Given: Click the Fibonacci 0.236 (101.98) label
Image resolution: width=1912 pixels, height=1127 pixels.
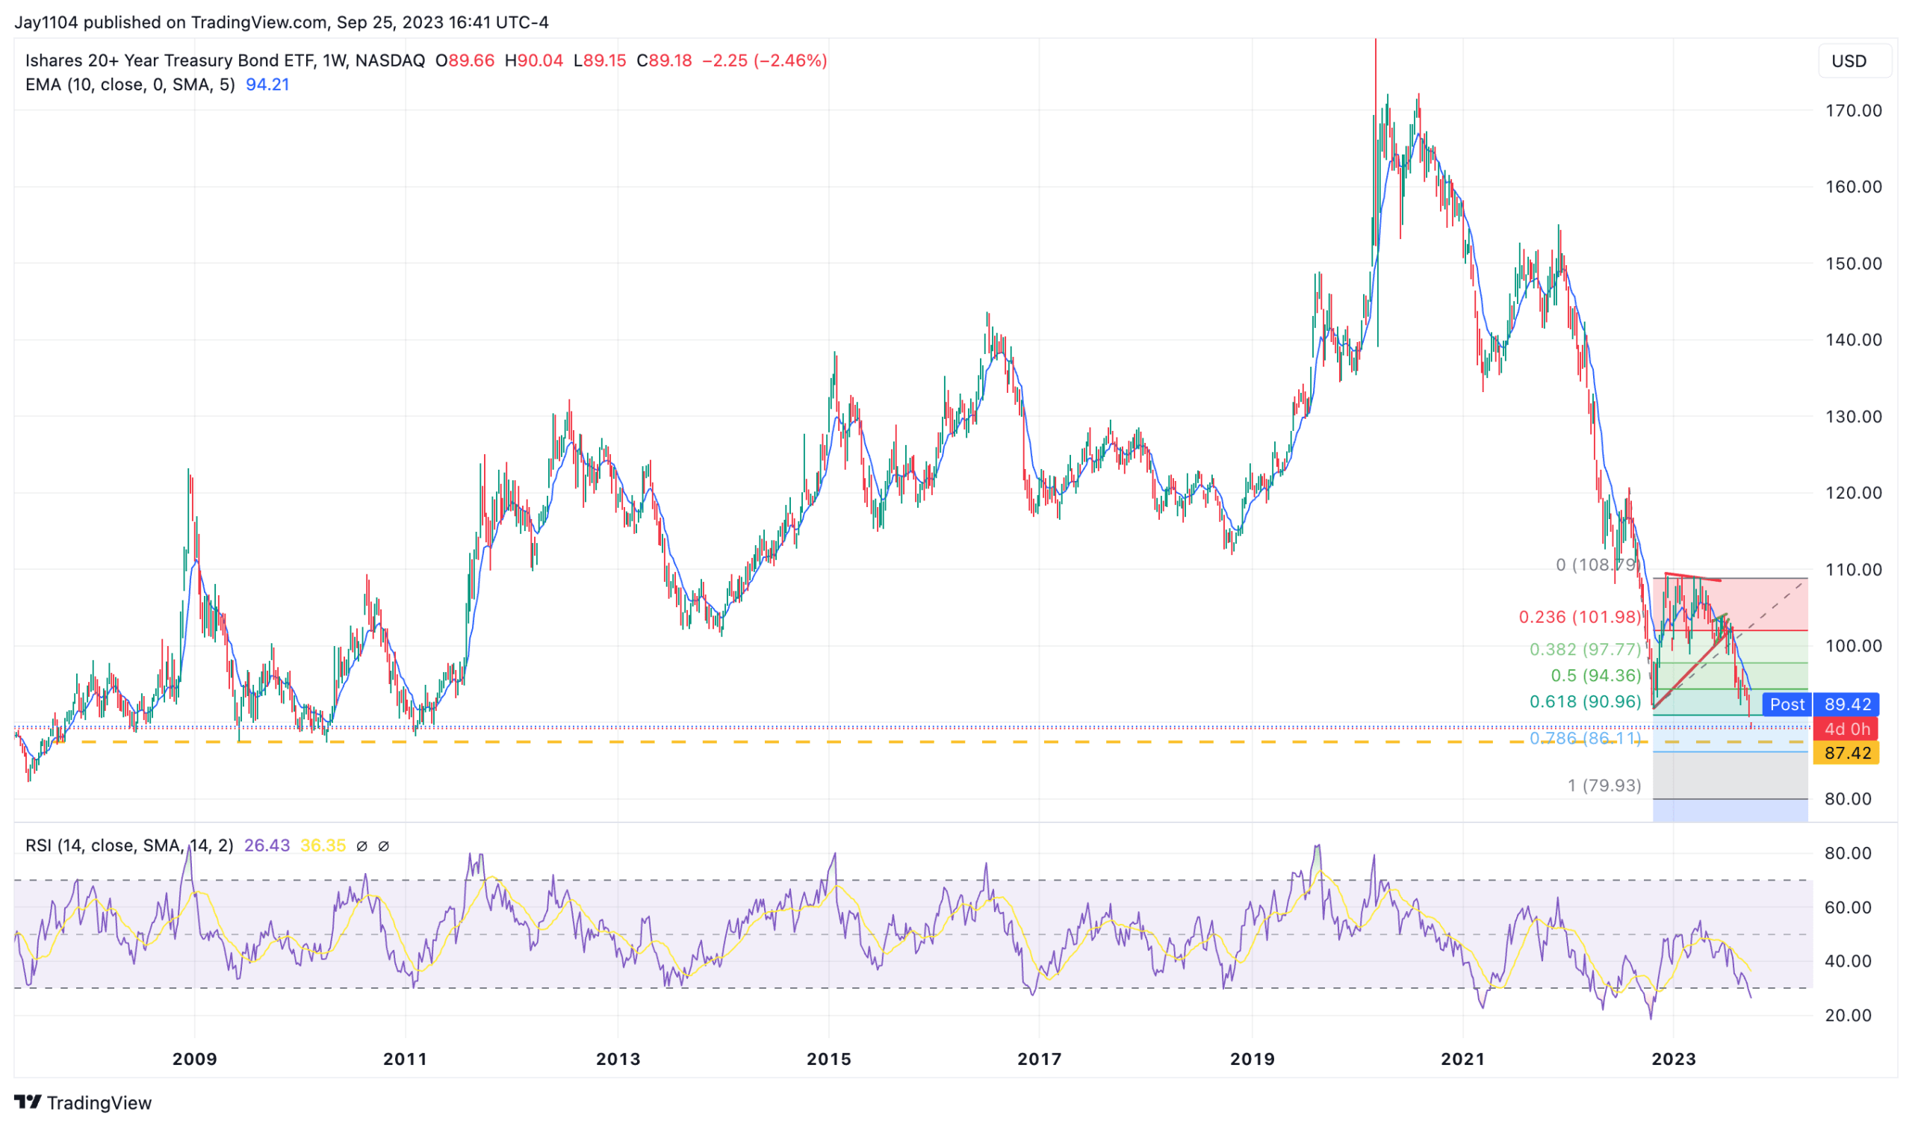Looking at the screenshot, I should (1580, 617).
